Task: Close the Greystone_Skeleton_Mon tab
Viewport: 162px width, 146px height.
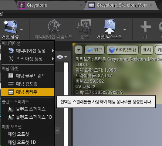Action: 151,5
